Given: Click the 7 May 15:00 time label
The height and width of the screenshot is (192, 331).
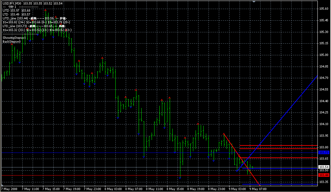Looking at the screenshot, I should (51, 189).
